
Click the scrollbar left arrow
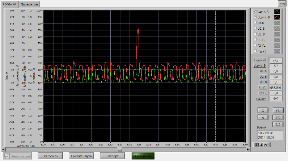[3, 149]
